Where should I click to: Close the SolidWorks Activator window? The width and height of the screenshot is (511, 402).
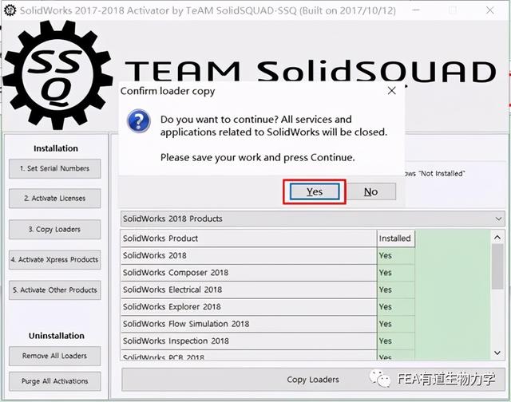(489, 10)
